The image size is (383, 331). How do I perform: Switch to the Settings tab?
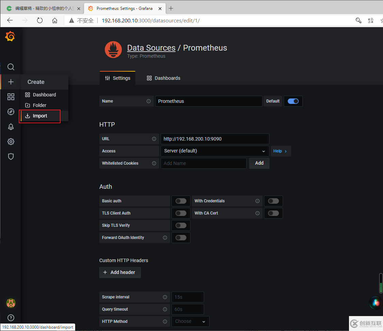coord(117,78)
